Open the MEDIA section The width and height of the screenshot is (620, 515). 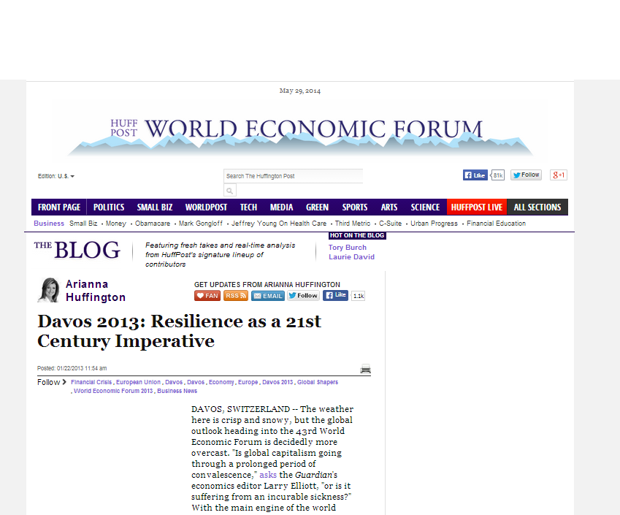(x=281, y=207)
